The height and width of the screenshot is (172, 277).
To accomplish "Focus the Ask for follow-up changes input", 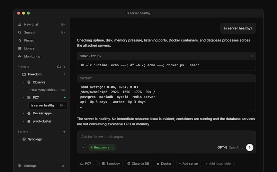I will pos(167,137).
